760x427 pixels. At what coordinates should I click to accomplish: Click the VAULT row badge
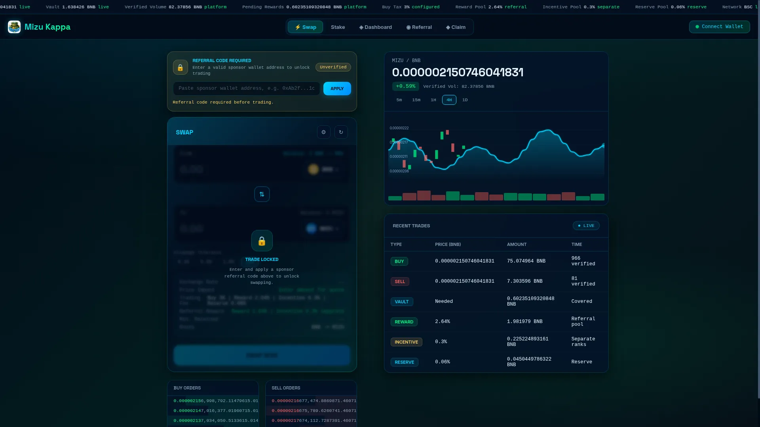click(402, 302)
